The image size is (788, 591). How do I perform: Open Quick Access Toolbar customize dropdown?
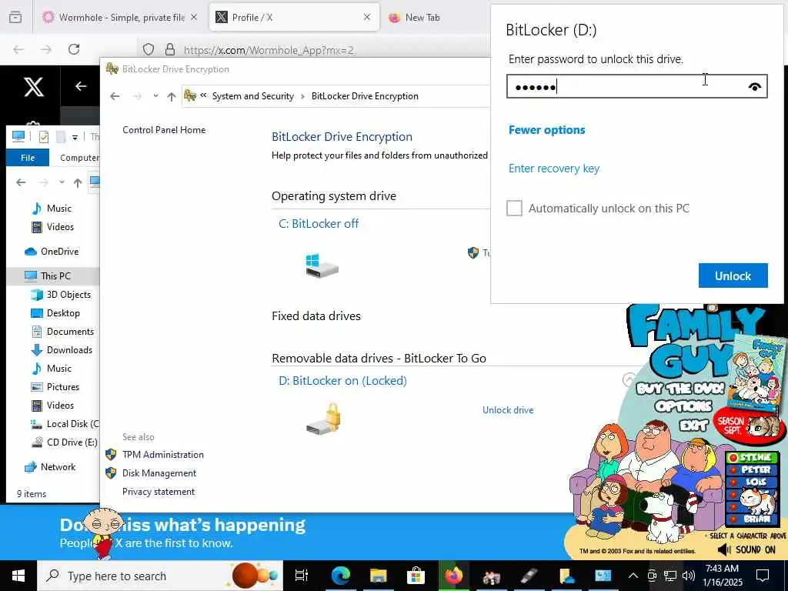[75, 137]
